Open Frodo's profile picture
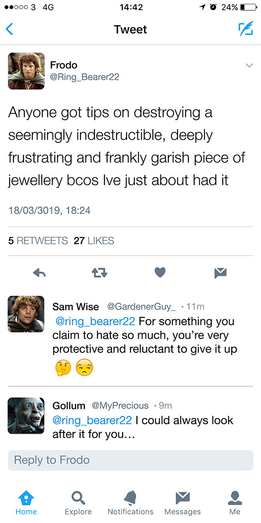The height and width of the screenshot is (523, 261). tap(26, 71)
